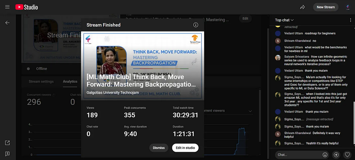Click Shivam Khandelwal's avatar beside 'no' message
The height and width of the screenshot is (160, 355).
click(278, 41)
